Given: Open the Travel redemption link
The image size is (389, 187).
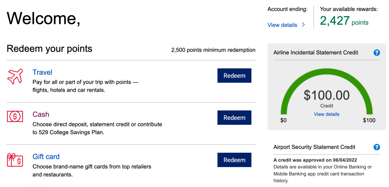Looking at the screenshot, I should click(x=42, y=73).
